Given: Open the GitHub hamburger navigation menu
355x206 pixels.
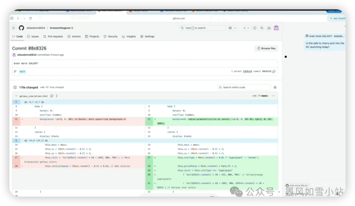Looking at the screenshot, I should [13, 28].
